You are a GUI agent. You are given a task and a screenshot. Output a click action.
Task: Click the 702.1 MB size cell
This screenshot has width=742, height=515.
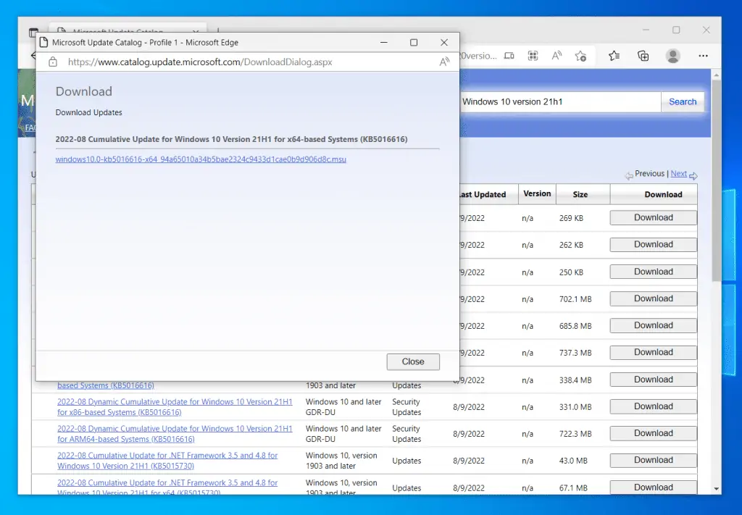(575, 299)
